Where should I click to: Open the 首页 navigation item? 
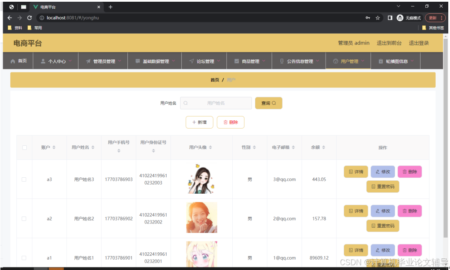coord(19,61)
